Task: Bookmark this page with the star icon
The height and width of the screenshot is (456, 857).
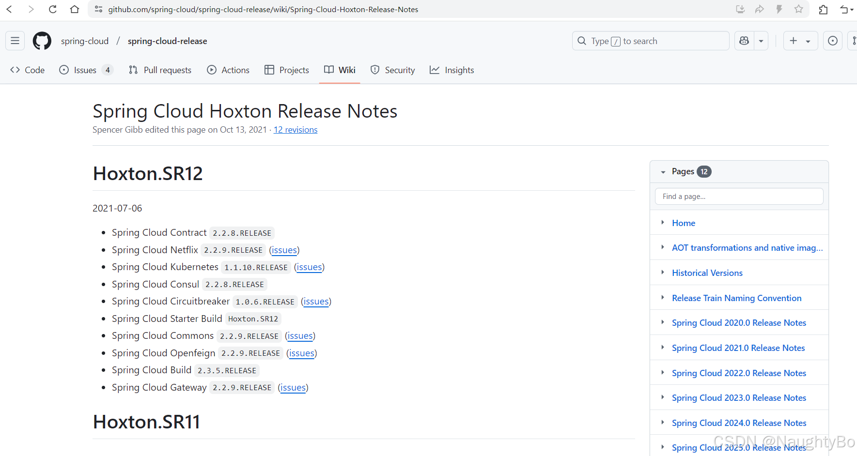Action: coord(799,9)
